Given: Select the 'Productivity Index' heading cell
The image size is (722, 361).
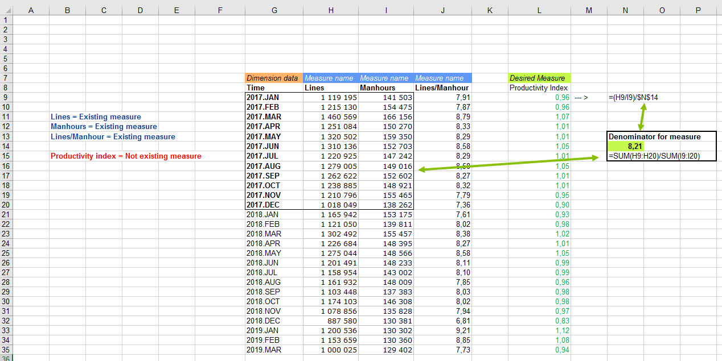Looking at the screenshot, I should tap(539, 88).
